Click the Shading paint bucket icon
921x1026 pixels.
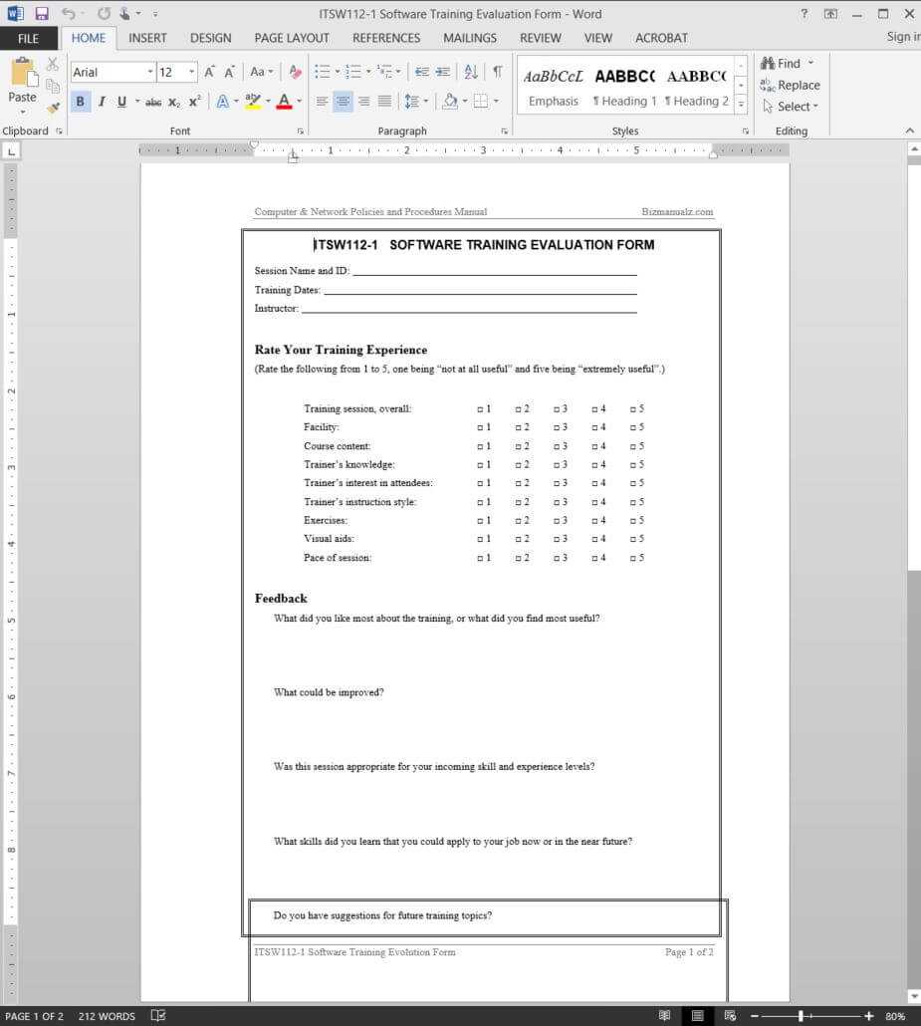click(x=450, y=102)
